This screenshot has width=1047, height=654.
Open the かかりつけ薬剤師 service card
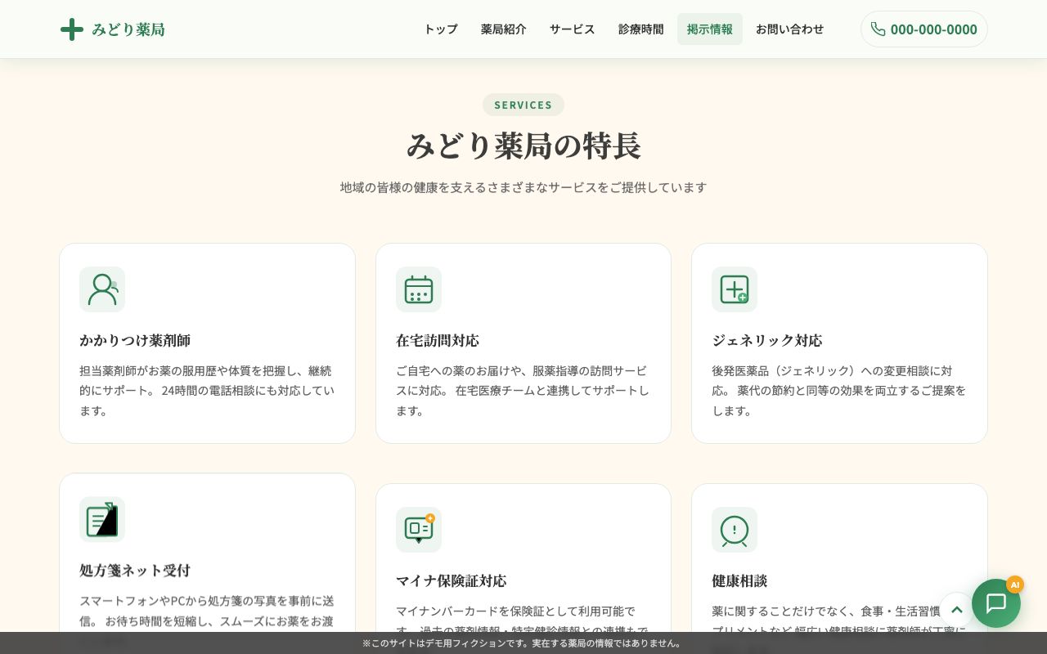pos(207,343)
